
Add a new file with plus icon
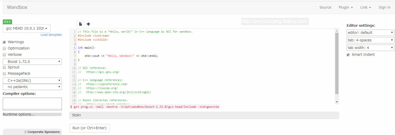(x=88, y=24)
